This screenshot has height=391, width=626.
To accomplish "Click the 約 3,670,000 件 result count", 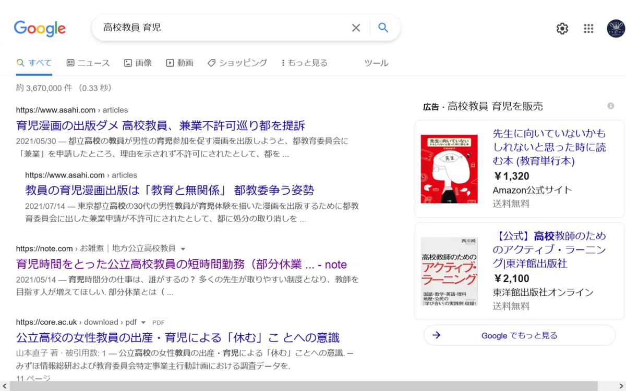I will click(x=44, y=88).
